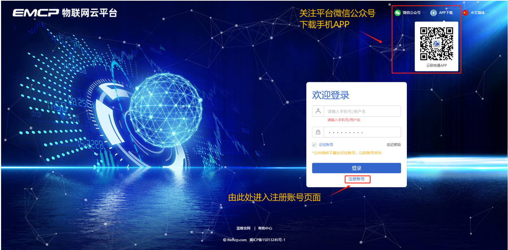Select the 微信公众号 menu label
Screen dimensions: 508x250
[412, 13]
